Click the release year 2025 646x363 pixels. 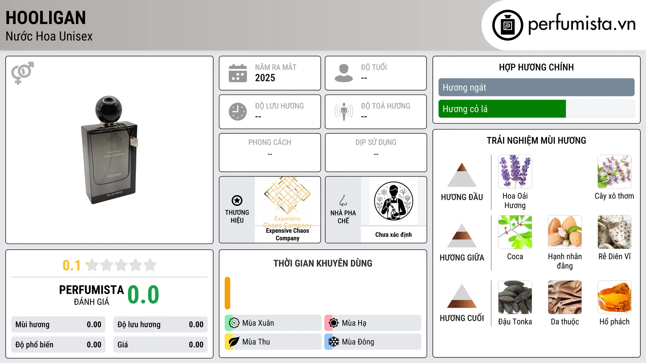[265, 78]
